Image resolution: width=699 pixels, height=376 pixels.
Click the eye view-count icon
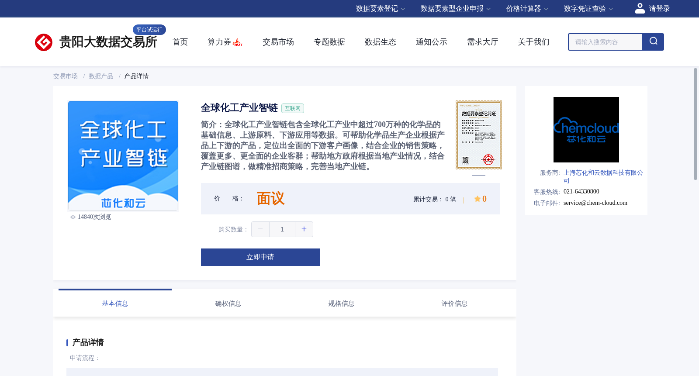point(73,217)
